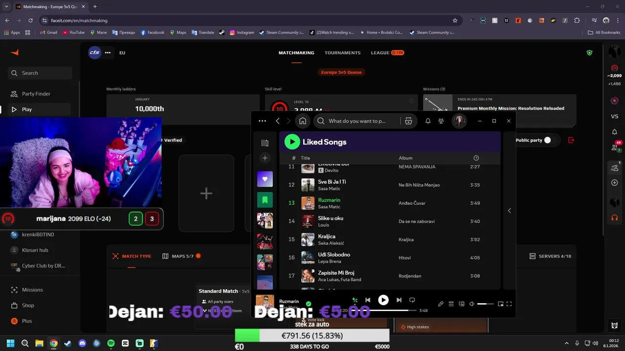The height and width of the screenshot is (351, 625).
Task: Click the Spotify volume slider
Action: point(485,304)
